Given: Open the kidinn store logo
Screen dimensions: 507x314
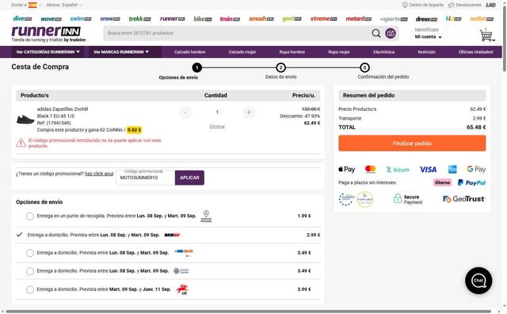Looking at the screenshot, I should coord(453,18).
